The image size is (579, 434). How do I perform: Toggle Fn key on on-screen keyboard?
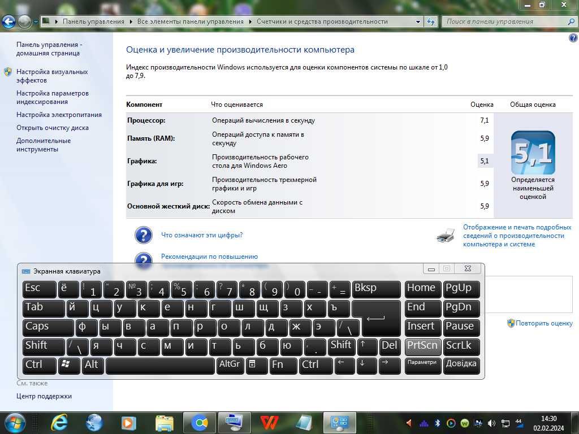283,366
